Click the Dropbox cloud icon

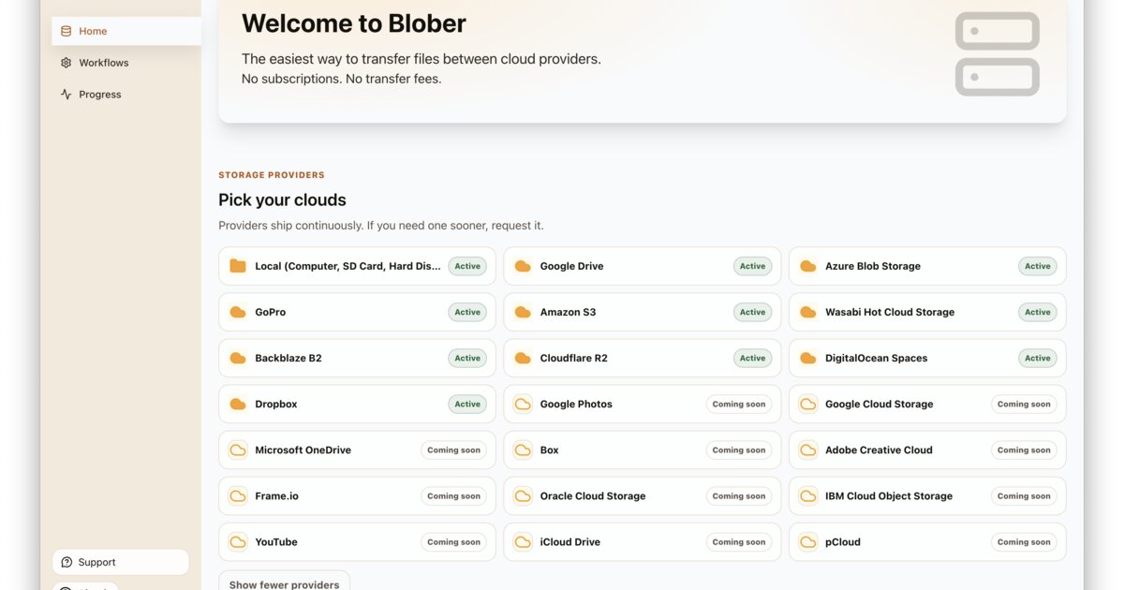click(x=238, y=404)
